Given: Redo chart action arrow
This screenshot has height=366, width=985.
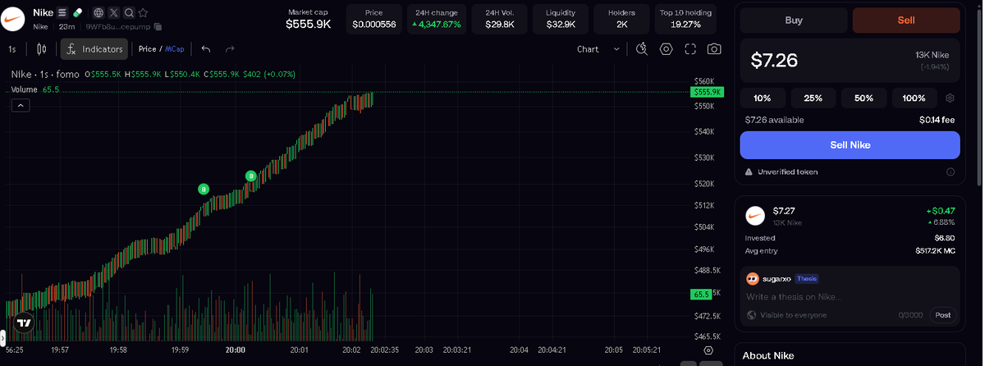Looking at the screenshot, I should click(230, 49).
